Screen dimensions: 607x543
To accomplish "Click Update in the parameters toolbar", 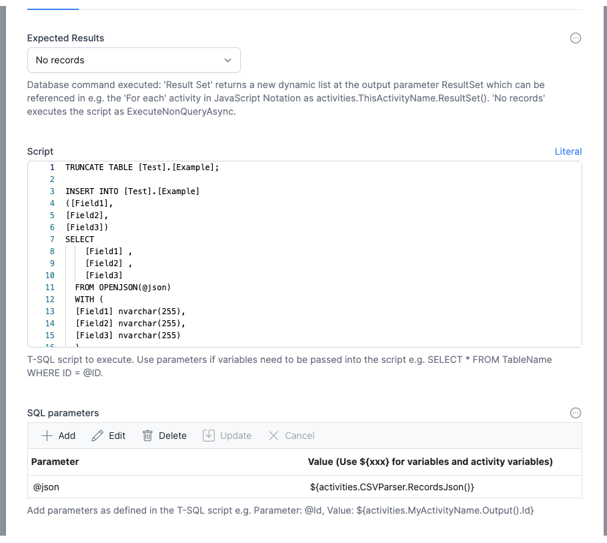I will pos(227,436).
